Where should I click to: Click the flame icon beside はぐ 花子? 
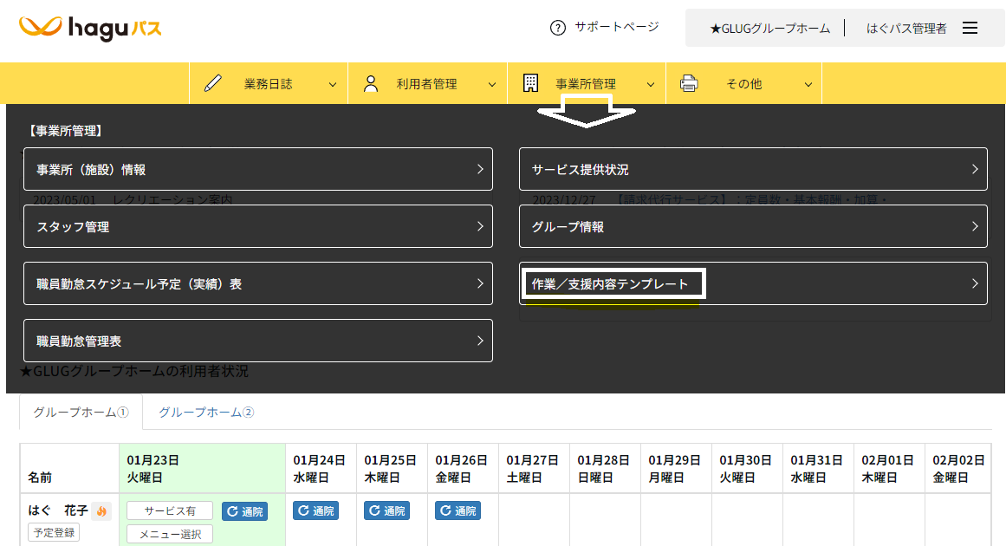[102, 511]
